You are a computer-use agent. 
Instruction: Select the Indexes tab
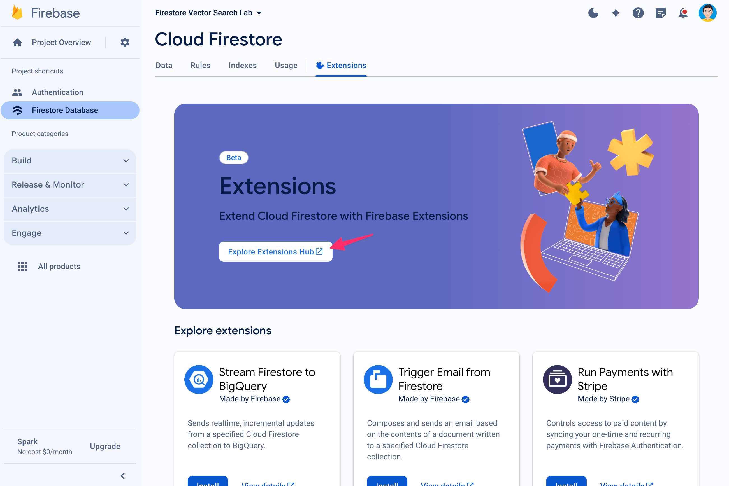point(243,66)
